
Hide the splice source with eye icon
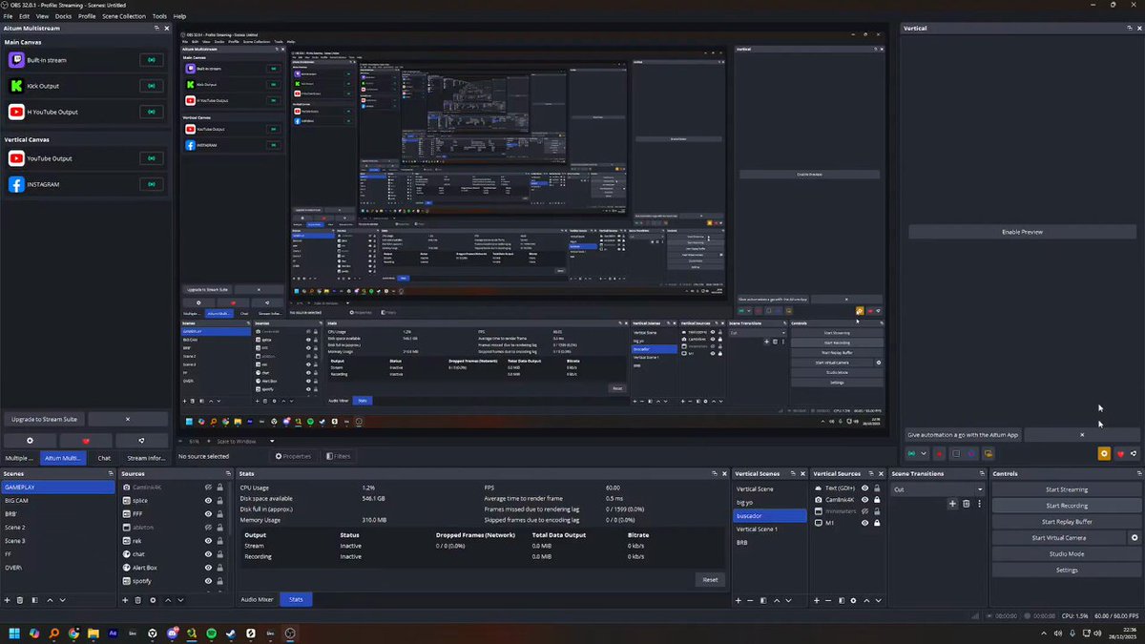pos(208,500)
